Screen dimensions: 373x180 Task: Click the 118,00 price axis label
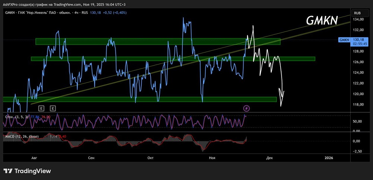(x=359, y=105)
